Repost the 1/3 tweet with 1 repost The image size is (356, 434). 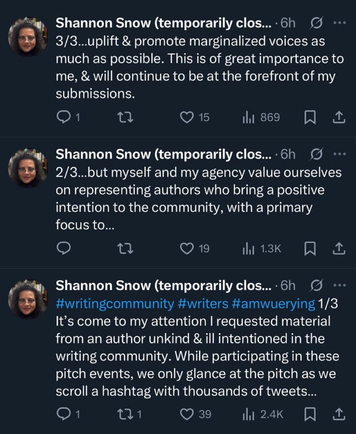coord(126,414)
